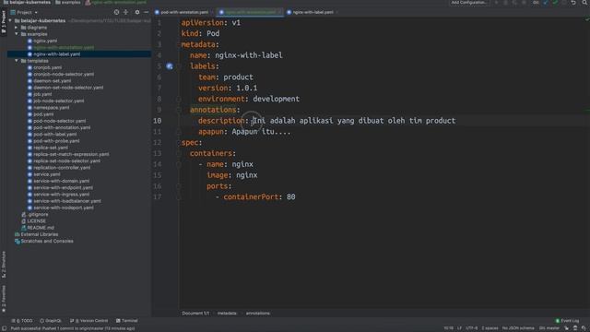Open replica-set.yaml in tree
This screenshot has height=332, width=590.
click(51, 148)
